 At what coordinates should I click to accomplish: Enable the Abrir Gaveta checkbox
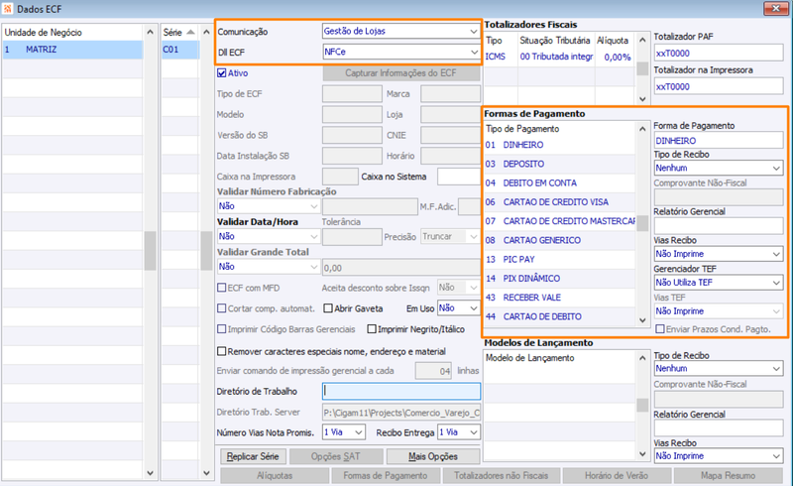coord(328,308)
